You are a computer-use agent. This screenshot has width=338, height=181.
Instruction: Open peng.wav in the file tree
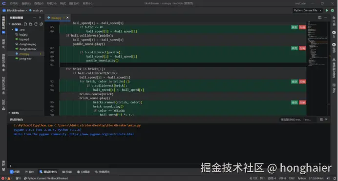25,59
